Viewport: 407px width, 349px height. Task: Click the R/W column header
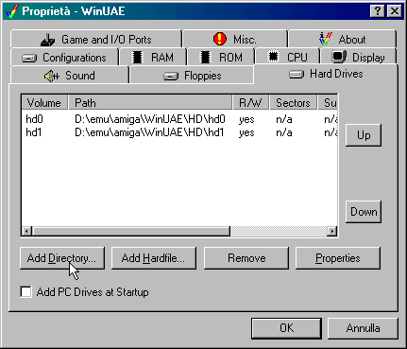[x=250, y=103]
